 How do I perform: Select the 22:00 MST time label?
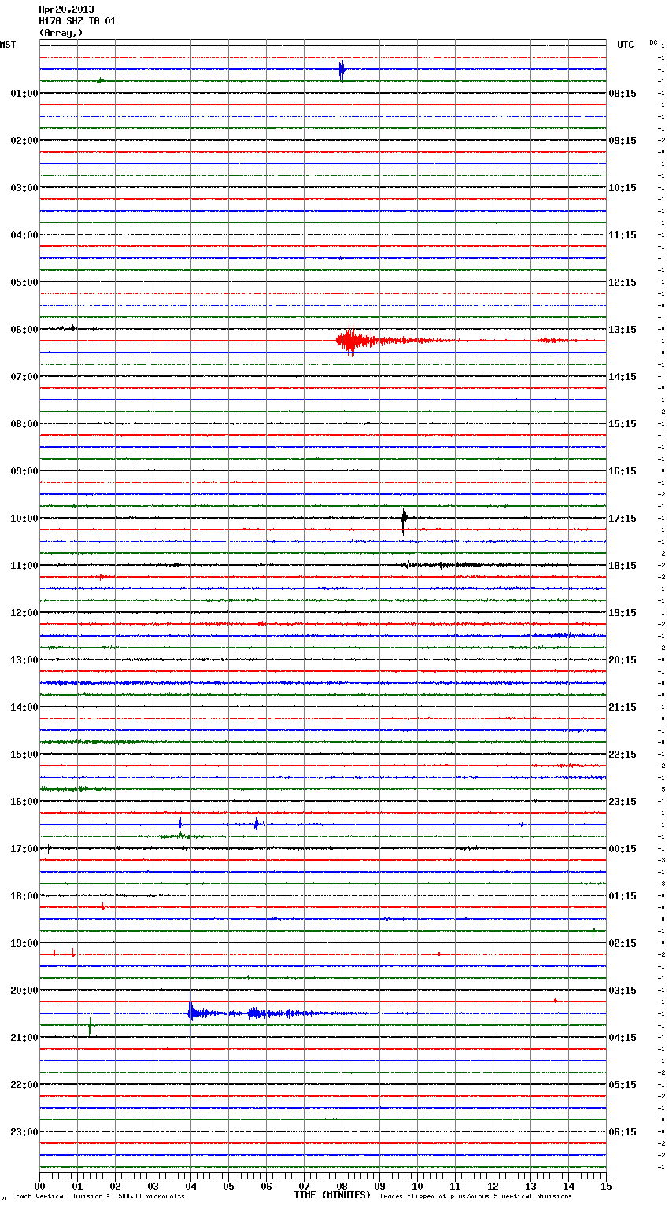click(x=24, y=1085)
